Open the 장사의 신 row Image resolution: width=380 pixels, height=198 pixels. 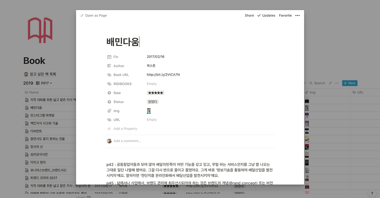tap(37, 147)
